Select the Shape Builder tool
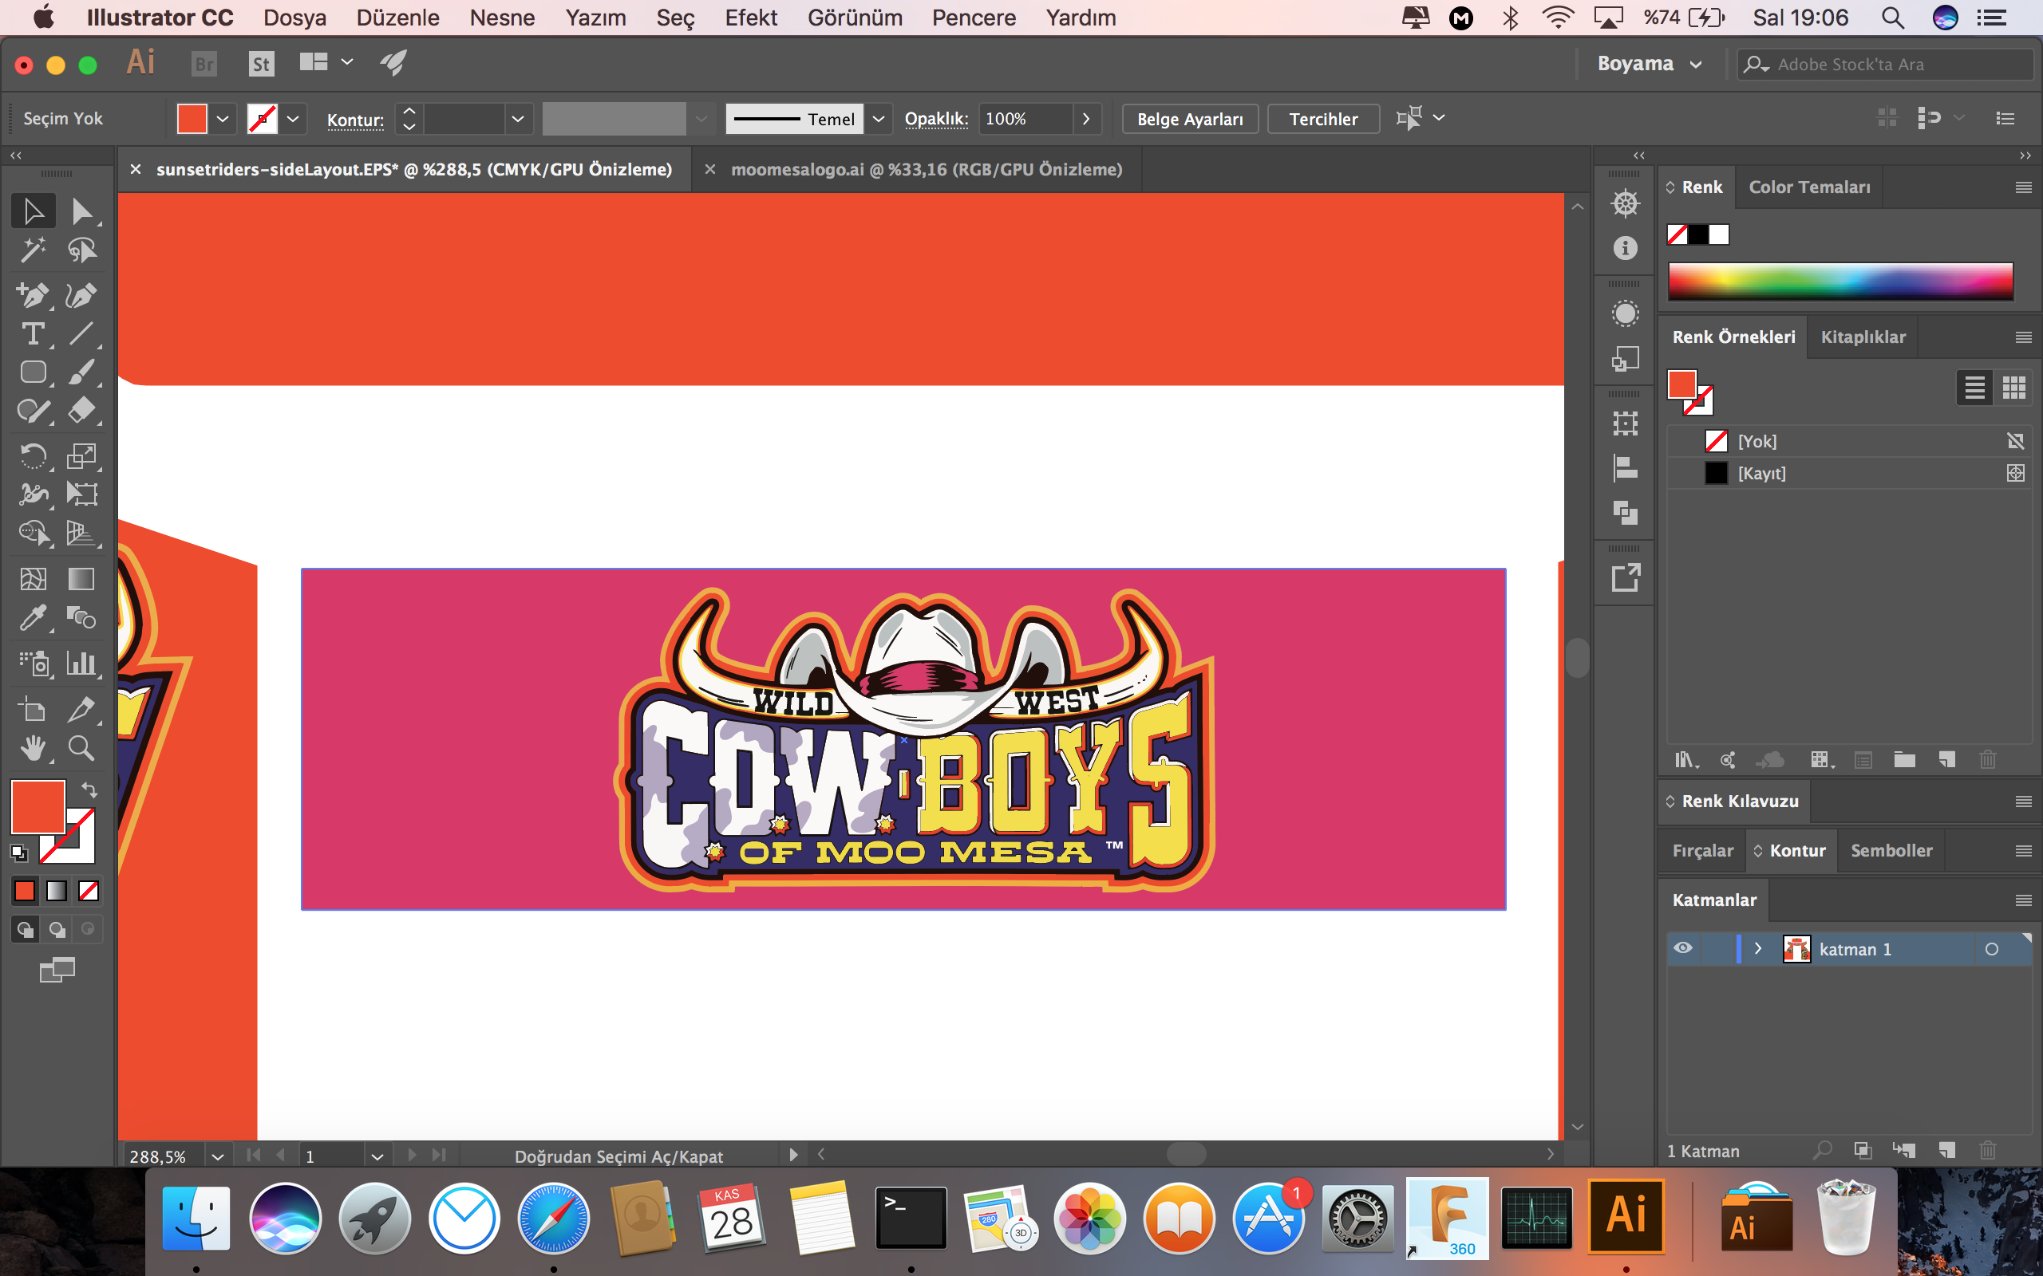This screenshot has height=1276, width=2043. 34,534
